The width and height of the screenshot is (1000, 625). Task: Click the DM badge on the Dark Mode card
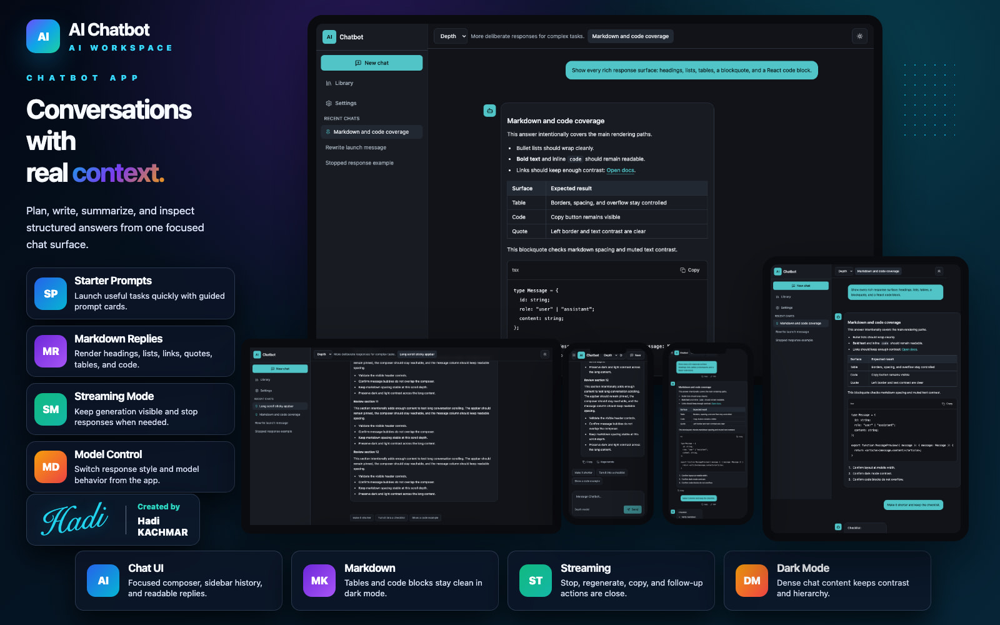[752, 581]
